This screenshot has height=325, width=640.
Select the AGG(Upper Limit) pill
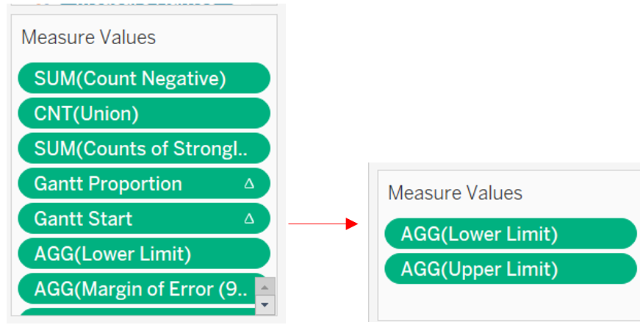click(x=479, y=269)
